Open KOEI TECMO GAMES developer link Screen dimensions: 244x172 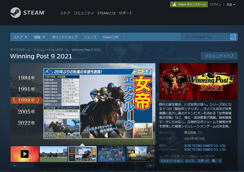coord(205,146)
